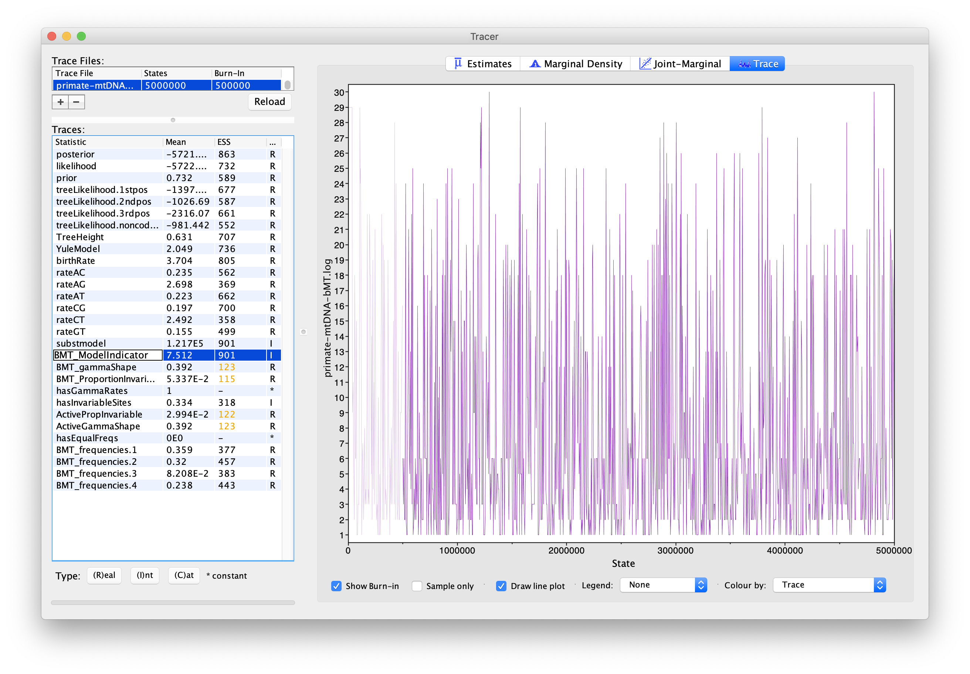Click the Estimates tab mu icon
Screen dimensions: 970x674
[458, 64]
